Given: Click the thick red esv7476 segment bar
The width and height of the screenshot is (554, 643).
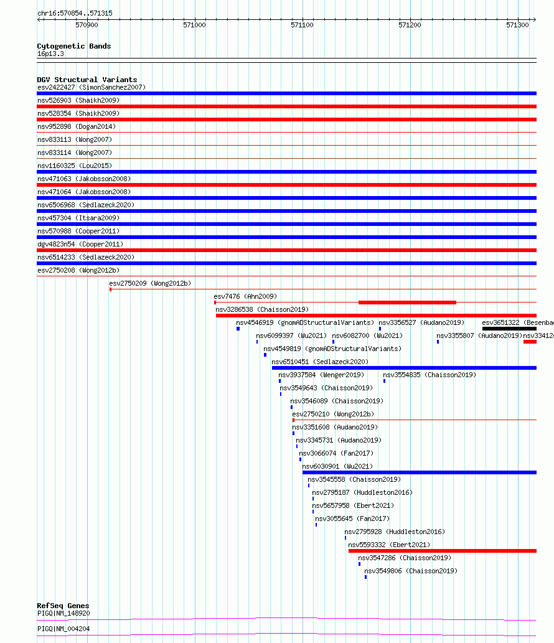Looking at the screenshot, I should pos(407,303).
